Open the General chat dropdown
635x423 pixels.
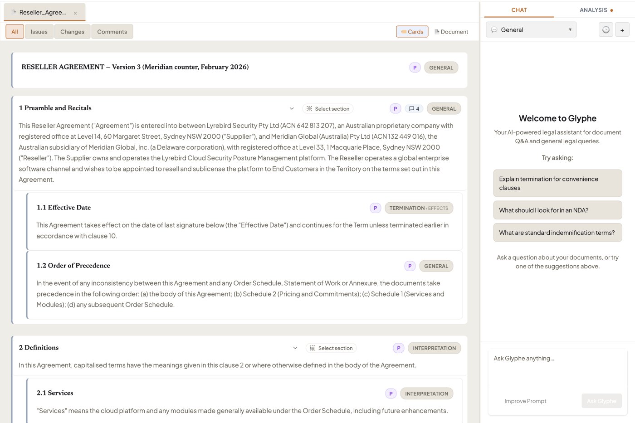pos(531,30)
